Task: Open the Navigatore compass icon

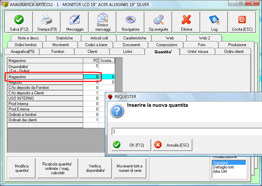Action: [x=130, y=20]
